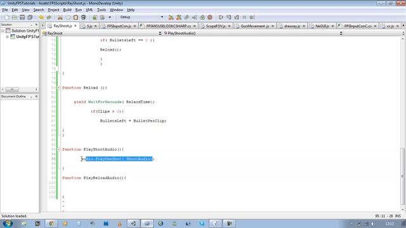The width and height of the screenshot is (406, 228).
Task: Close the ScopeFOV.js tab
Action: tap(229, 26)
